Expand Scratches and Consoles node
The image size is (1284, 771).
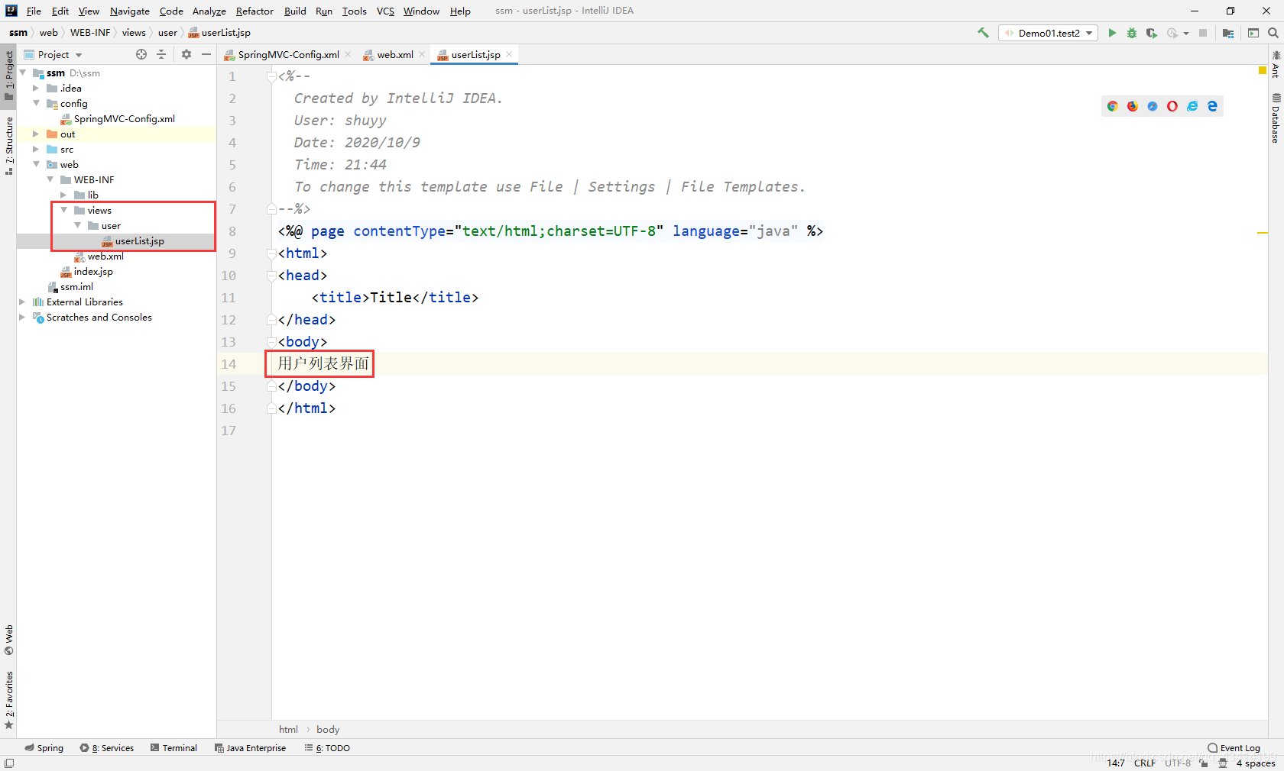[x=22, y=317]
